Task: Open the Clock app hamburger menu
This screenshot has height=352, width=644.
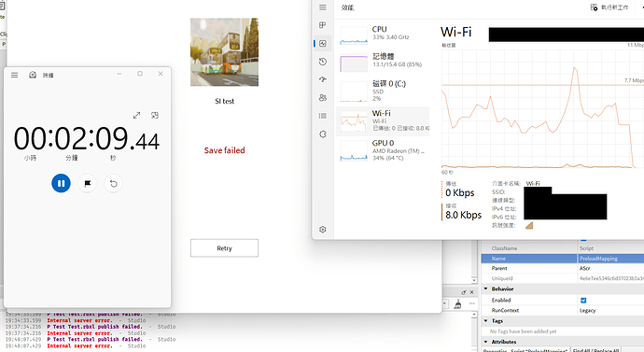Action: [x=14, y=75]
